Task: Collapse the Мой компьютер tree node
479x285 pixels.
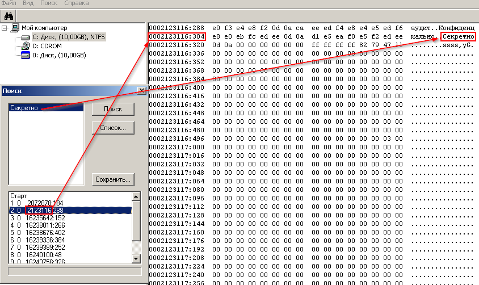Action: point(4,28)
